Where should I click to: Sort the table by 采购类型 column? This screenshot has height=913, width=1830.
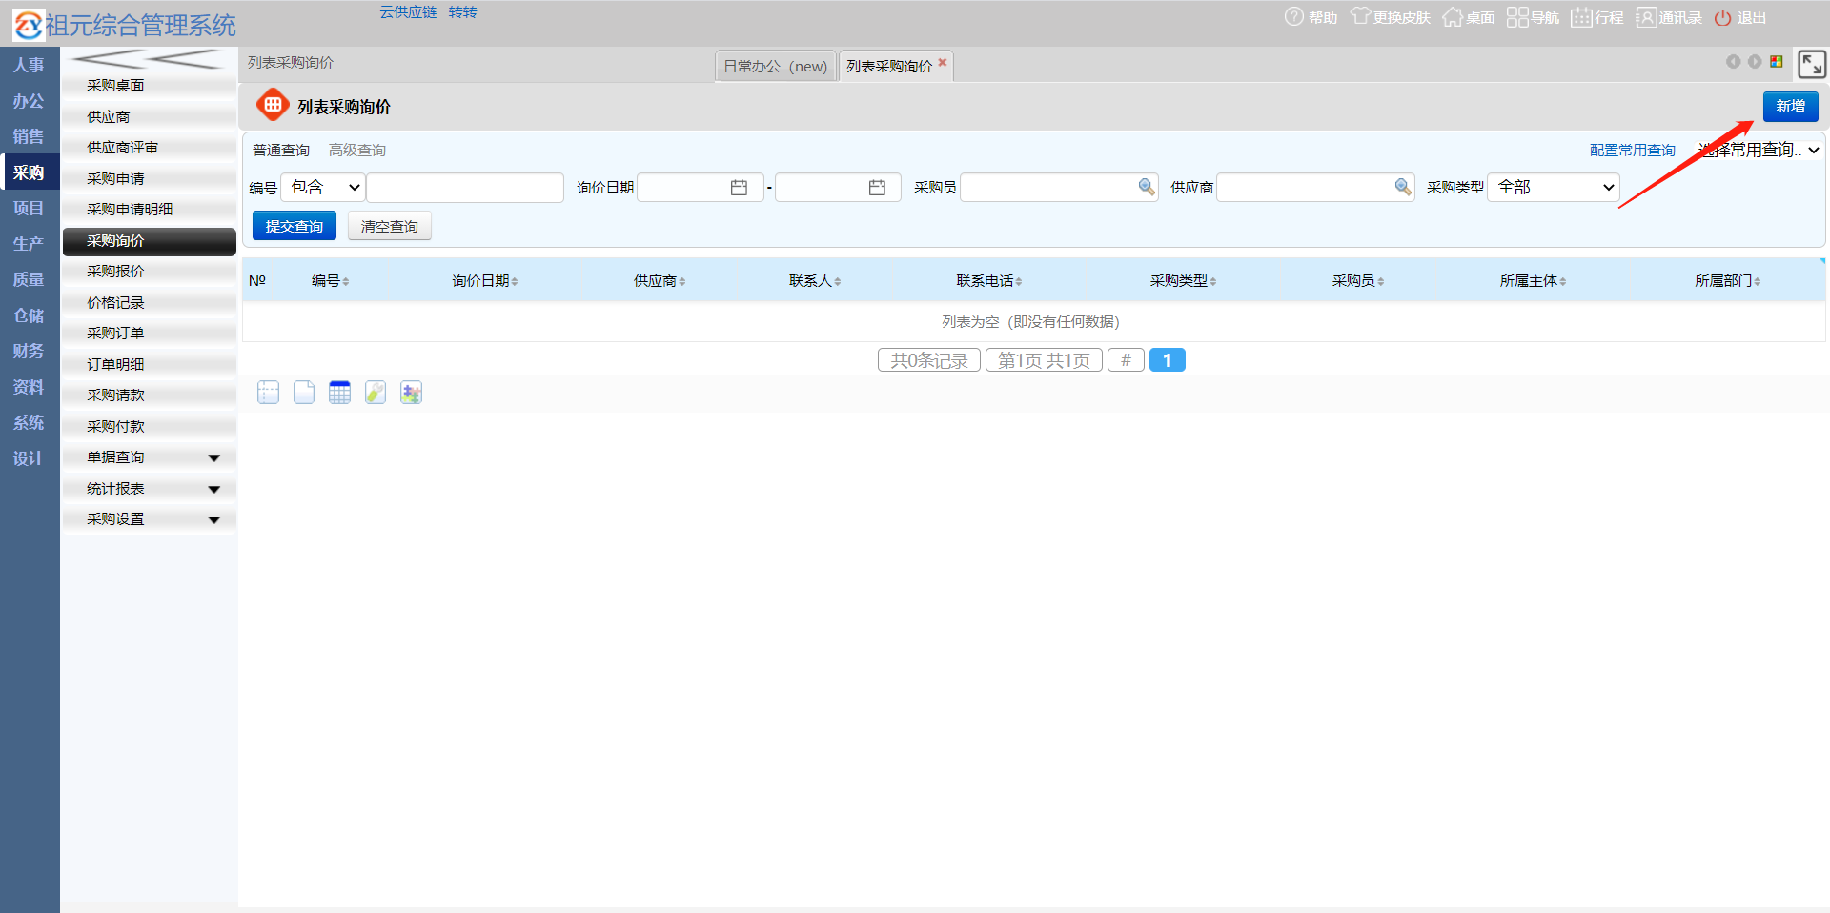tap(1183, 281)
